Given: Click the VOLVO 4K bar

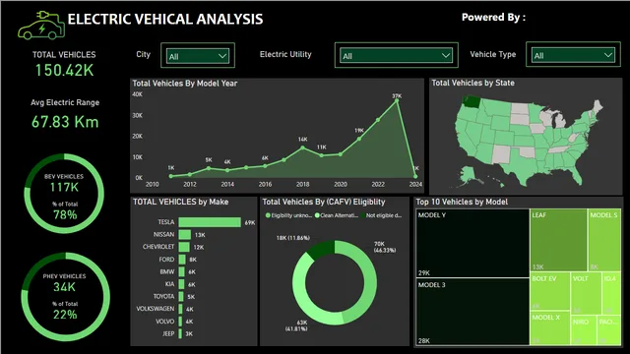Looking at the screenshot, I should click(180, 322).
